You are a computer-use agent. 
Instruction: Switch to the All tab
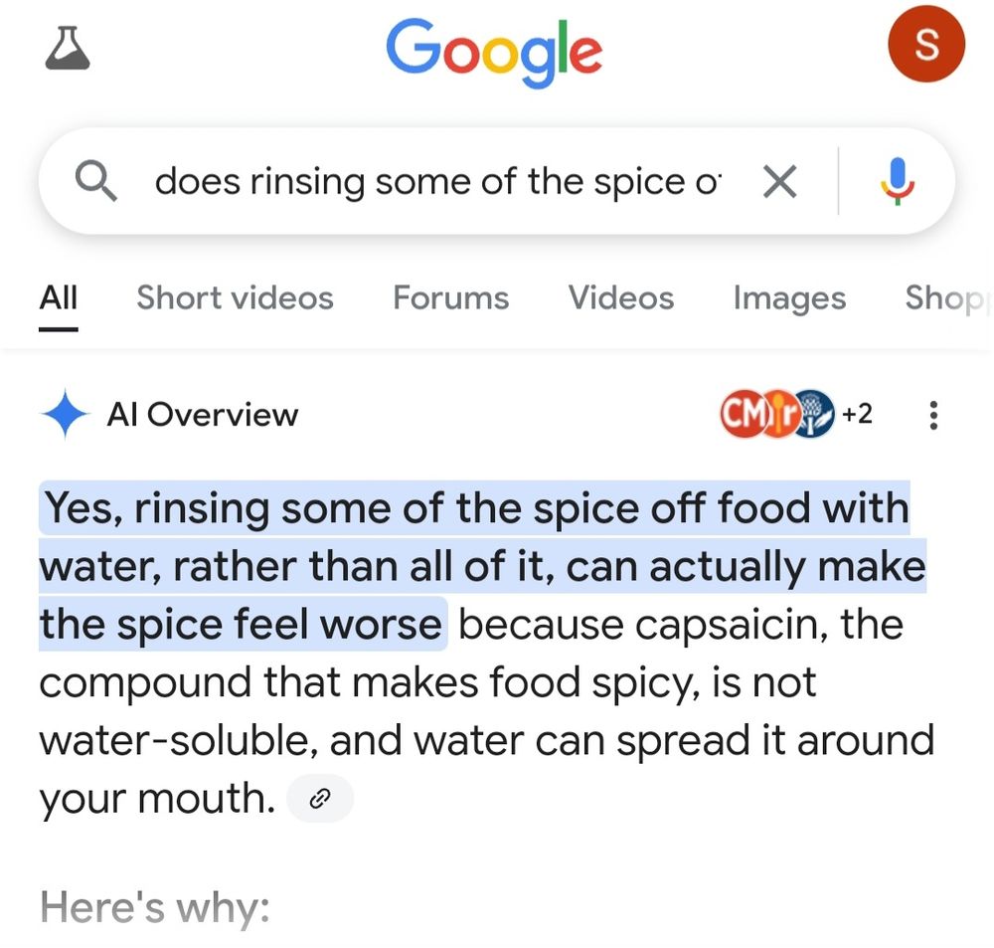pos(59,297)
